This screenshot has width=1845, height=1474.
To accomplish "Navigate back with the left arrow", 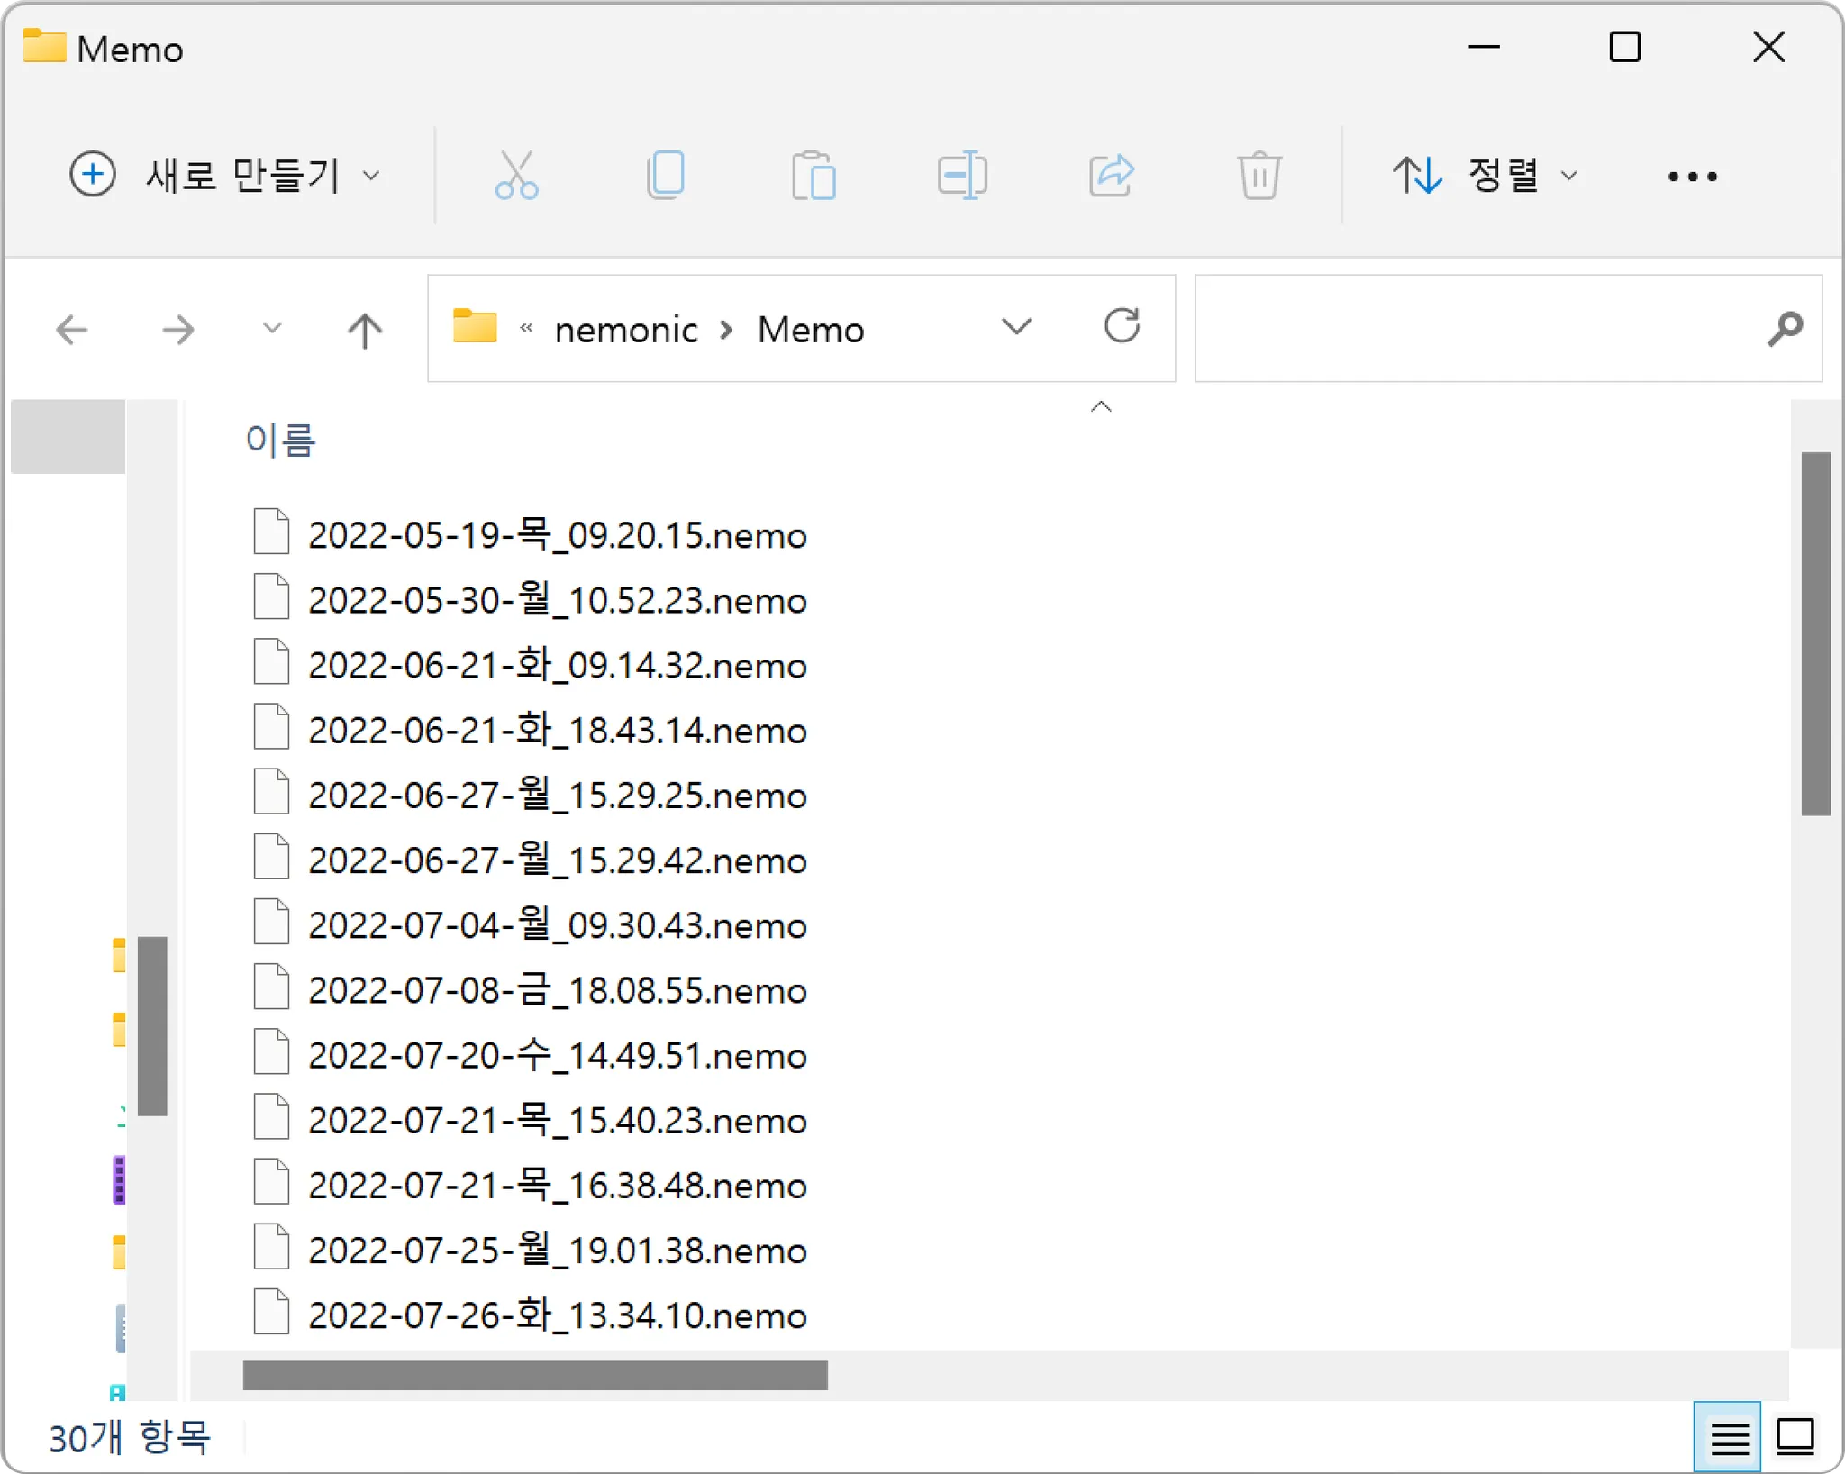I will pyautogui.click(x=72, y=330).
